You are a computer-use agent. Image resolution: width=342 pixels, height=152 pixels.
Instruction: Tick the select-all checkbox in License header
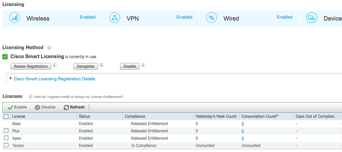6,117
